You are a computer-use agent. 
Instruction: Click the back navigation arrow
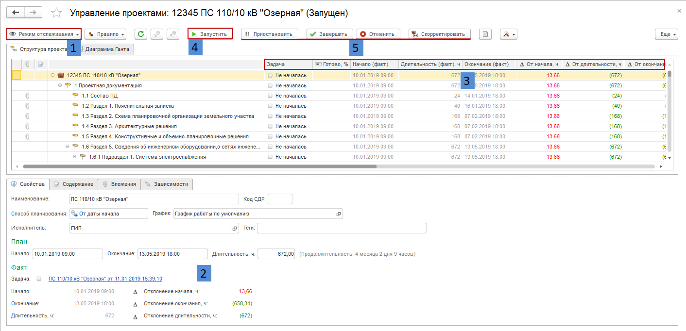[16, 13]
